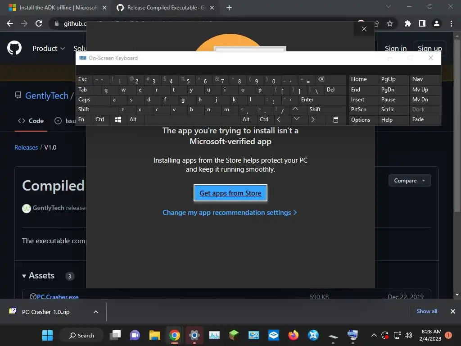Viewport: 461px width, 346px height.
Task: Open Windows Start menu
Action: [47, 335]
